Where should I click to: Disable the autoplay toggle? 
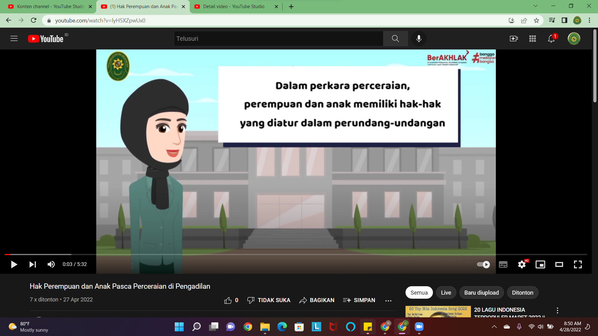[x=483, y=264]
